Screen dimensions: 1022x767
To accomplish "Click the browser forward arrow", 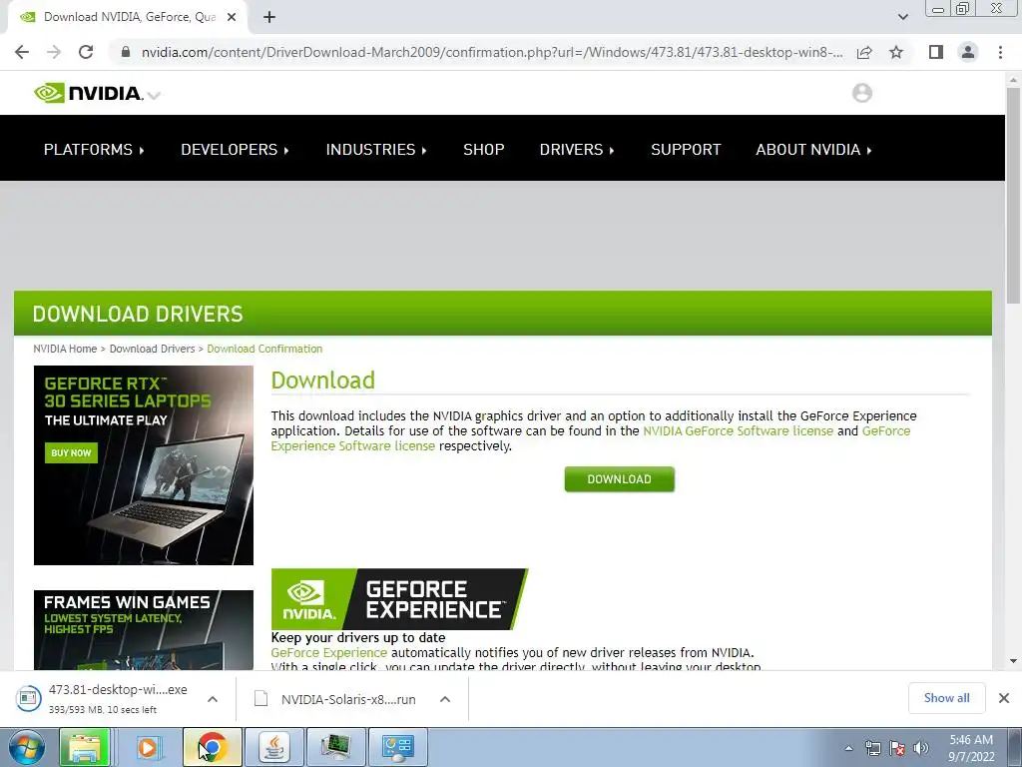I will (x=54, y=52).
